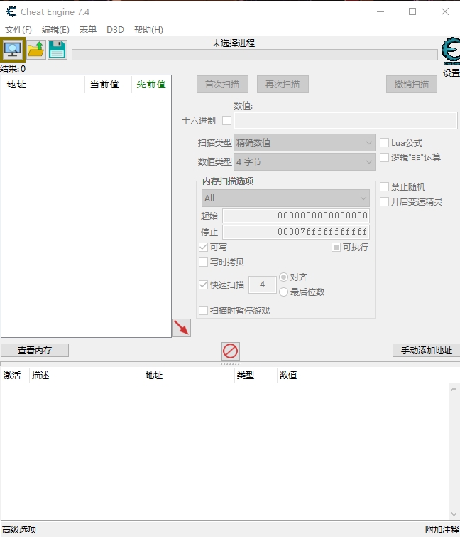The image size is (460, 537).
Task: Click the 撤销扫描 button
Action: point(412,84)
